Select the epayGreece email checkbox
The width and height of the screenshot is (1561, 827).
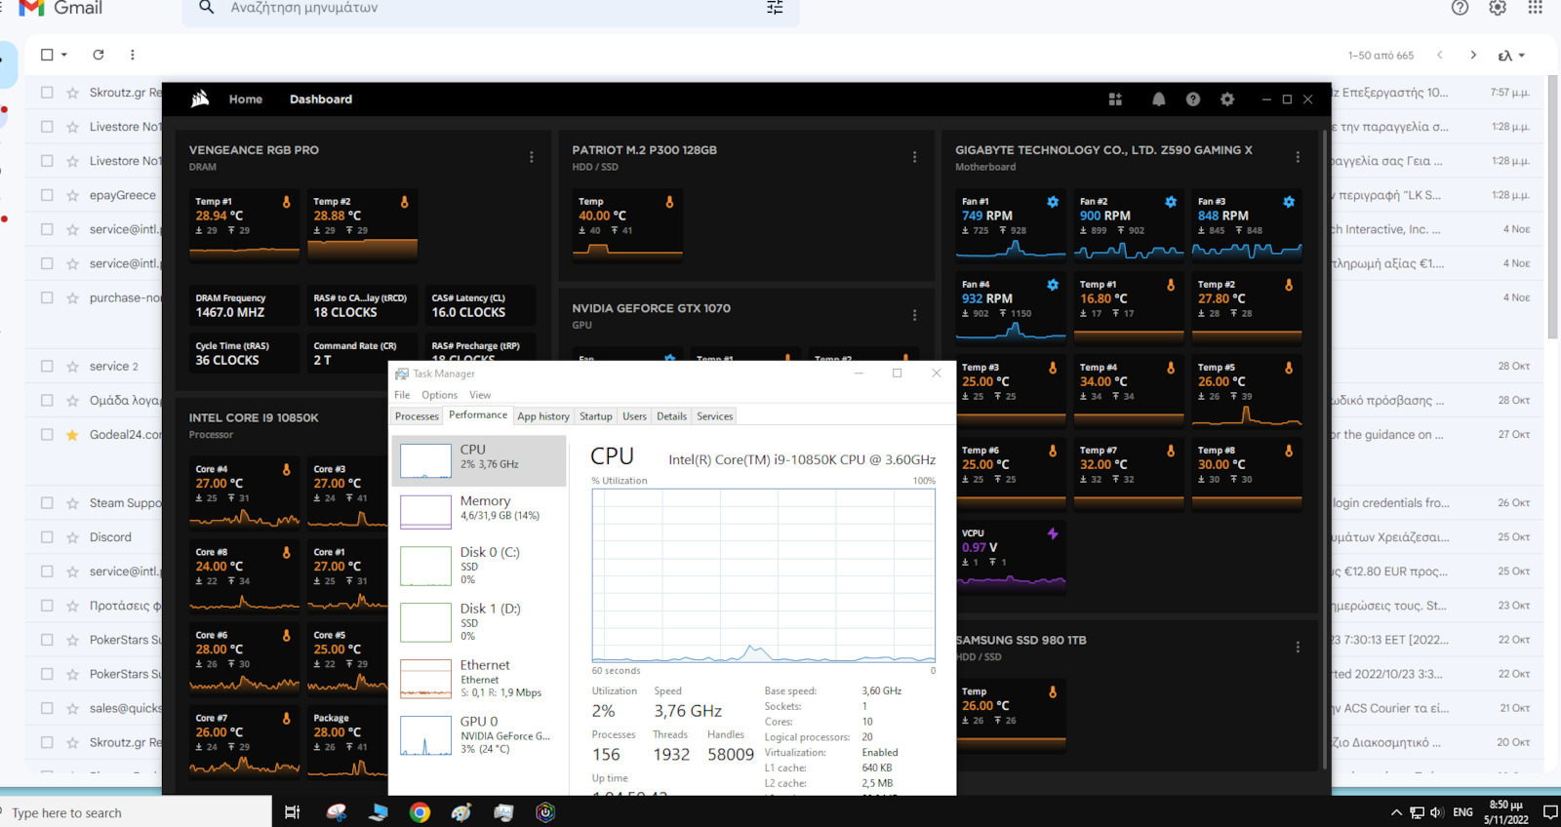coord(47,195)
